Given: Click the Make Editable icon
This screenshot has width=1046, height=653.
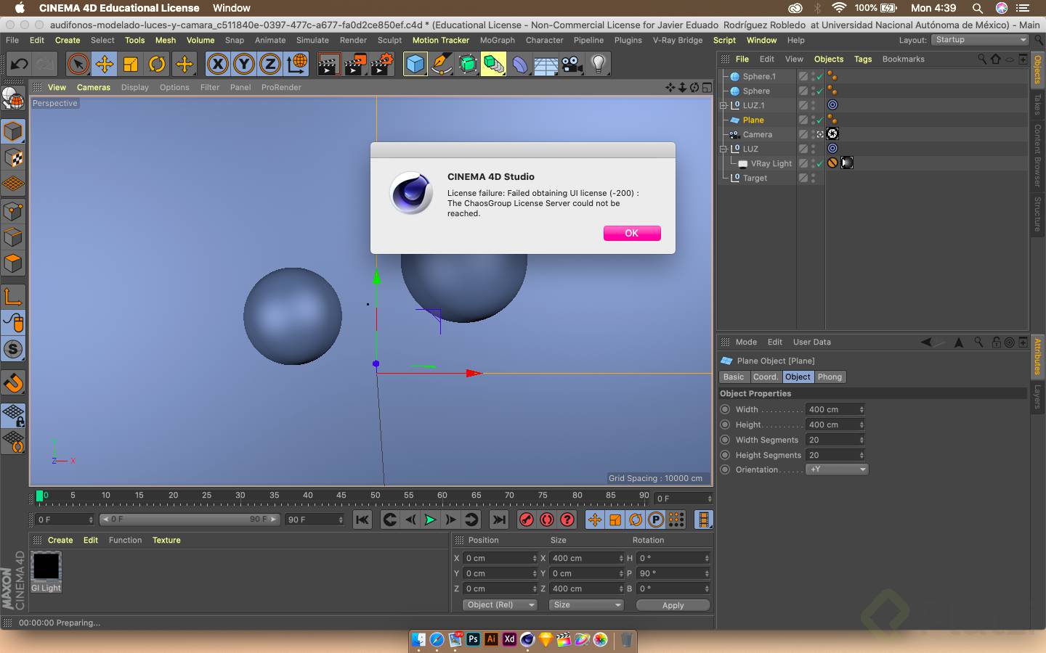Looking at the screenshot, I should click(x=13, y=99).
